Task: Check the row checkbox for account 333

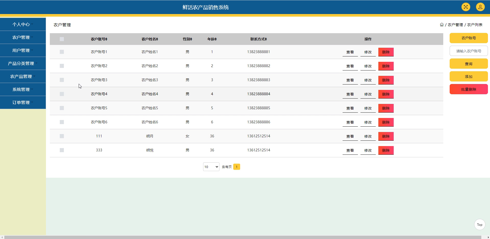Action: 62,150
